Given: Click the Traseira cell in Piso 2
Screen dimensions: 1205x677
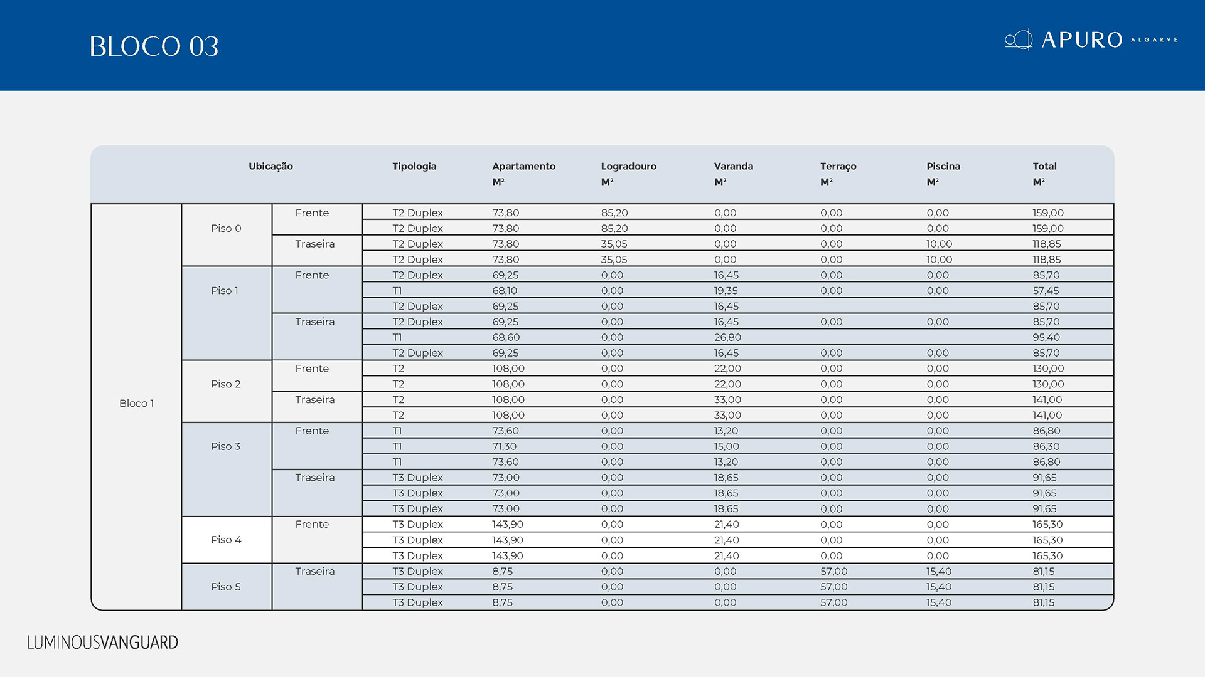Looking at the screenshot, I should point(314,400).
